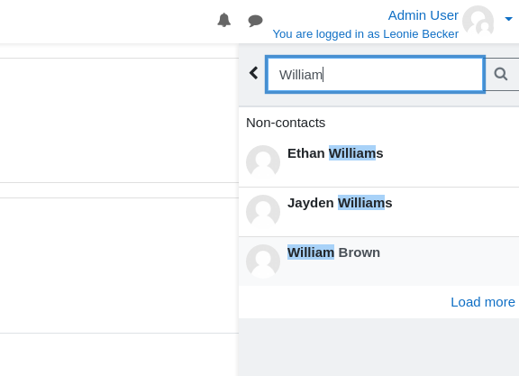The image size is (519, 376).
Task: Click Jayden Williams' avatar picture
Action: pos(263,212)
